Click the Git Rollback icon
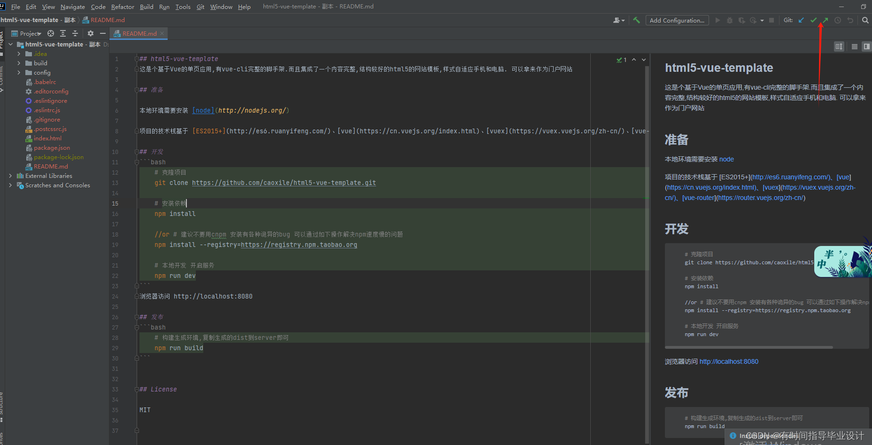Image resolution: width=872 pixels, height=445 pixels. tap(850, 20)
